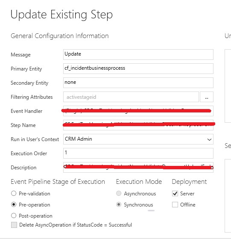The width and height of the screenshot is (231, 239).
Task: Focus the Primary Entity field
Action: pyautogui.click(x=138, y=68)
